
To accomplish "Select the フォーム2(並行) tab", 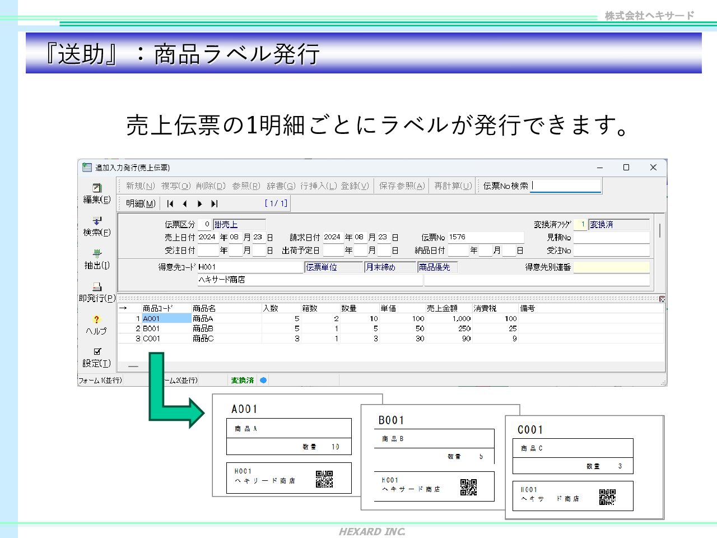I will tap(181, 380).
